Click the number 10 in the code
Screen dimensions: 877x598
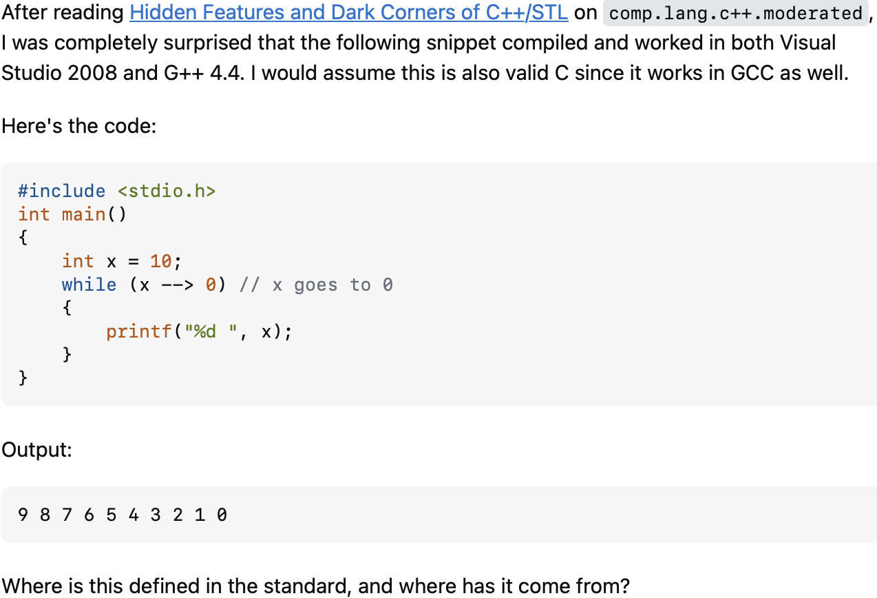(x=160, y=261)
